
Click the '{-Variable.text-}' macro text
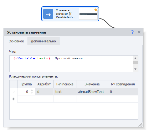tap(32, 58)
